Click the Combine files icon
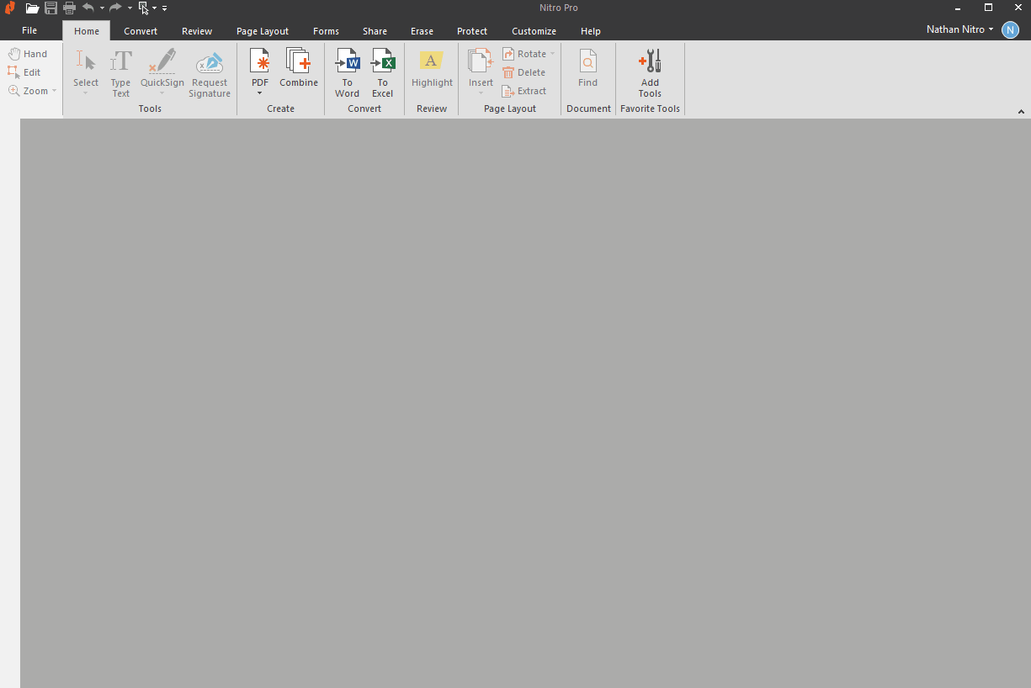This screenshot has width=1031, height=688. (x=299, y=62)
